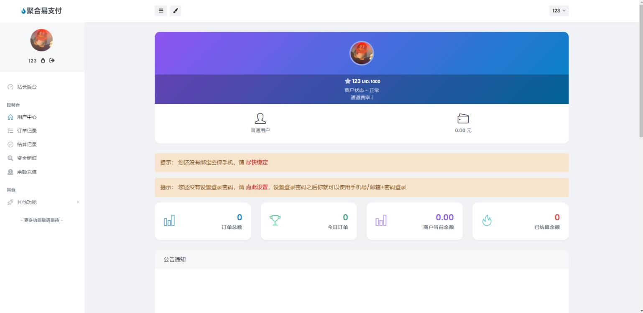Open the theme paintbrush settings icon
This screenshot has height=313, width=643.
(176, 11)
